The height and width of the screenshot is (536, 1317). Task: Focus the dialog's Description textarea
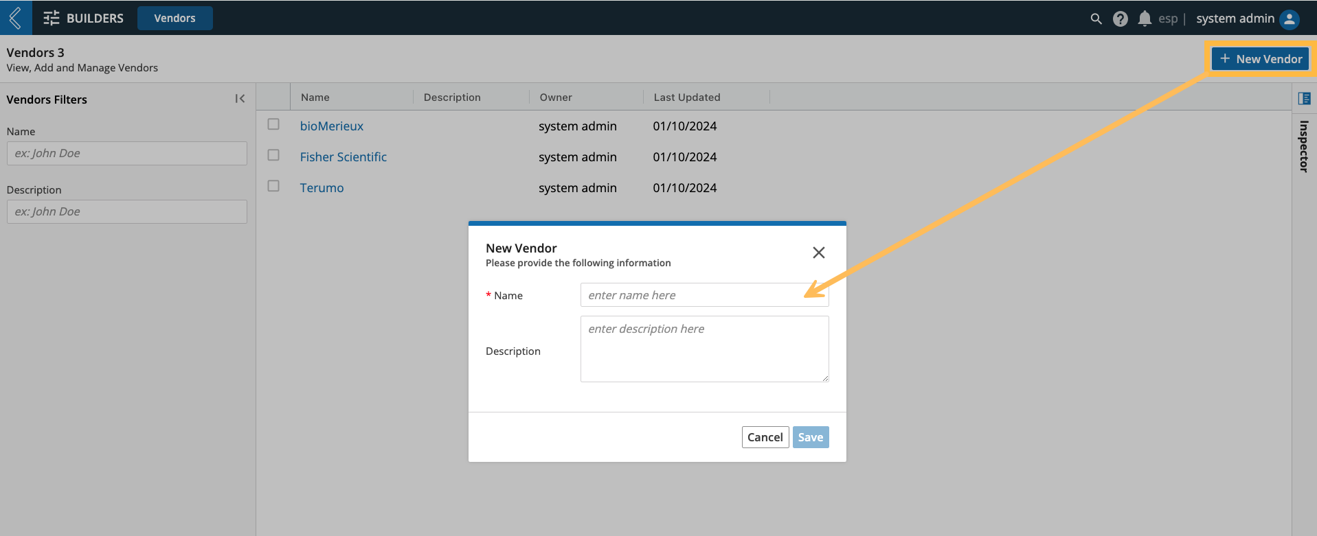(705, 349)
